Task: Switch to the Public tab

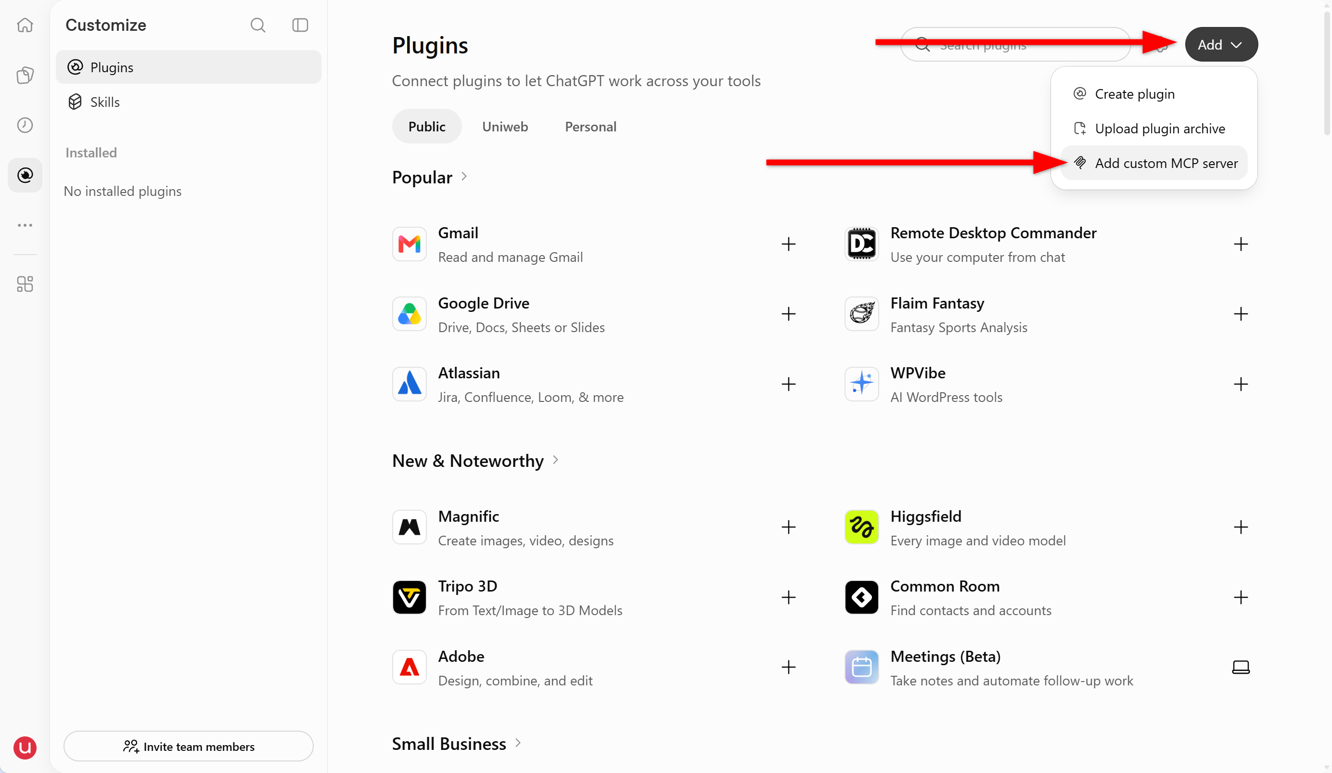Action: point(426,127)
